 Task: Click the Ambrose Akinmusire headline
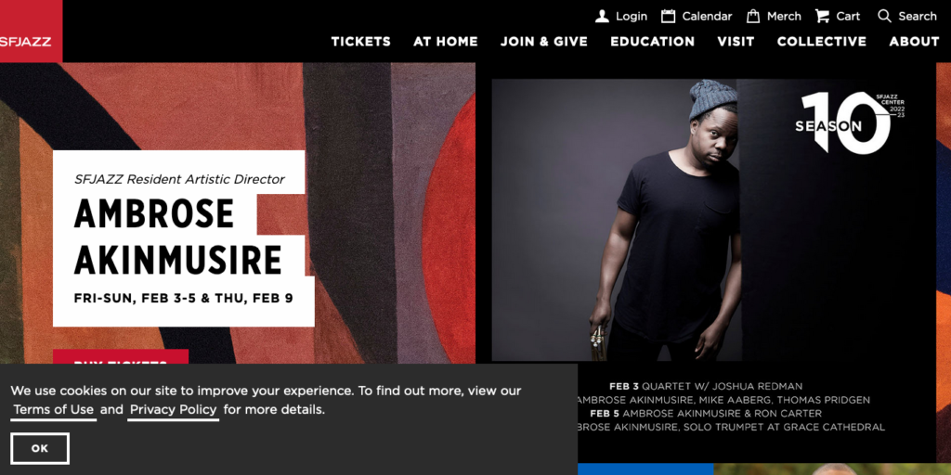click(x=178, y=237)
